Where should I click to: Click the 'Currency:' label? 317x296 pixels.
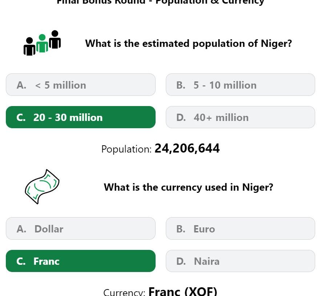[124, 292]
